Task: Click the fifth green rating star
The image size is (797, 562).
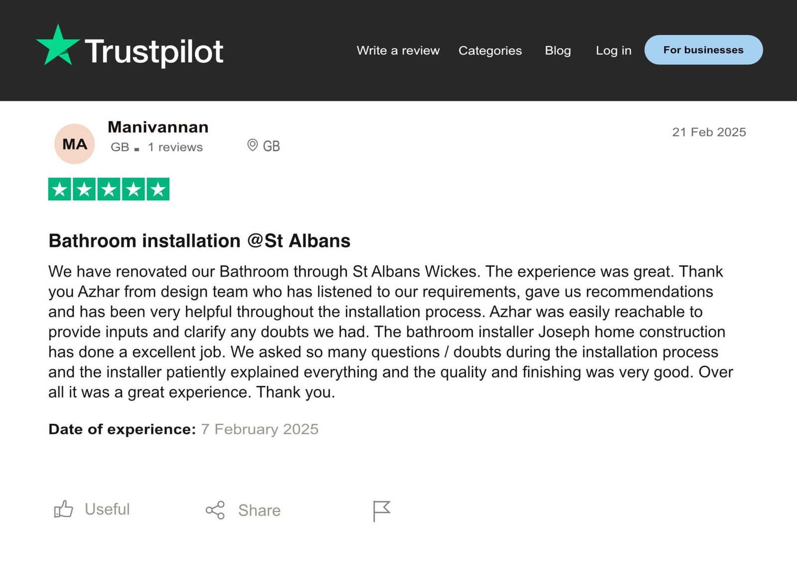Action: [x=158, y=189]
